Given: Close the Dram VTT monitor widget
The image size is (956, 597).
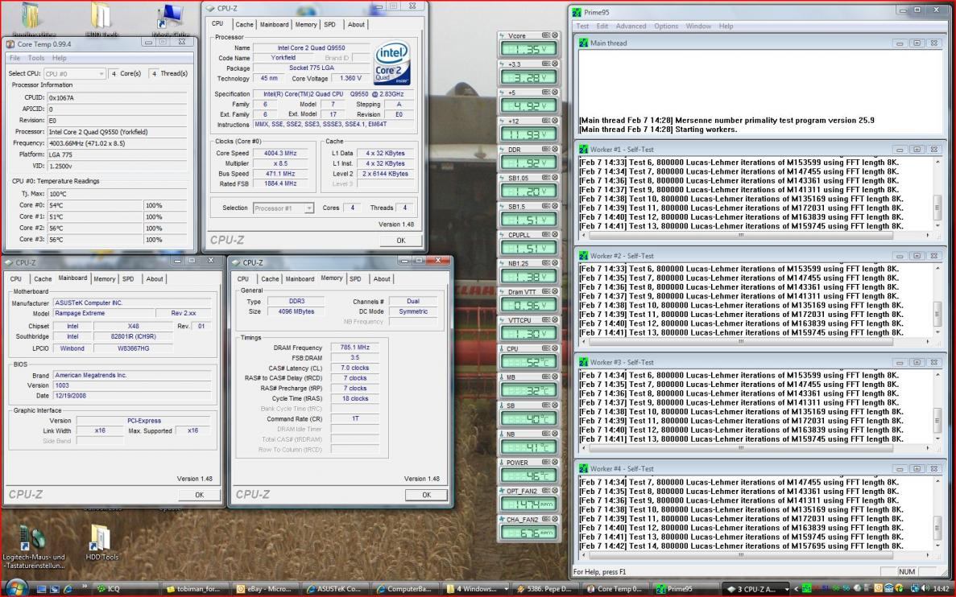Looking at the screenshot, I should pos(555,291).
